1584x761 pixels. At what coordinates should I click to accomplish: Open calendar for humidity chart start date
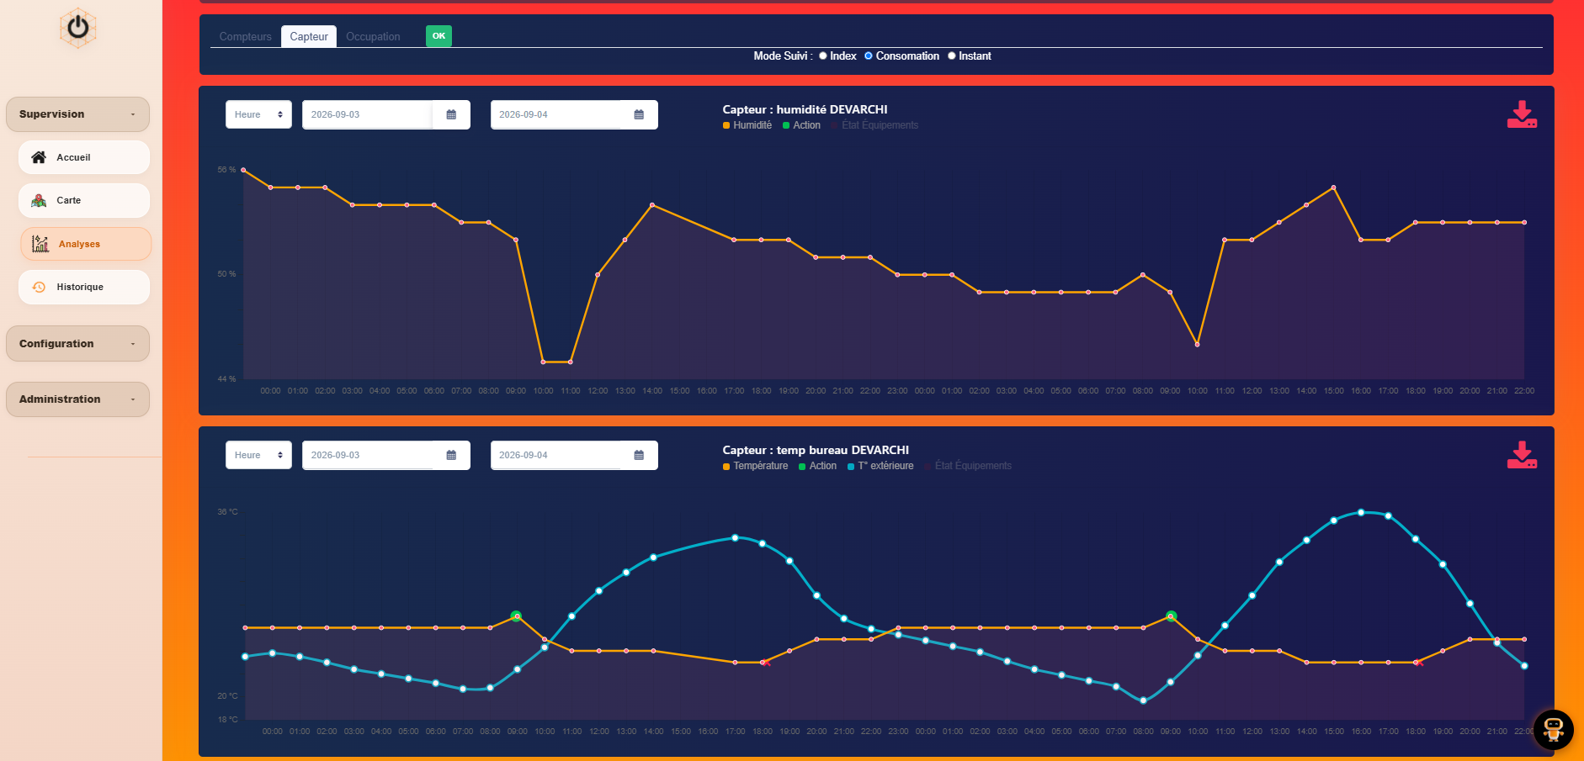pyautogui.click(x=451, y=114)
